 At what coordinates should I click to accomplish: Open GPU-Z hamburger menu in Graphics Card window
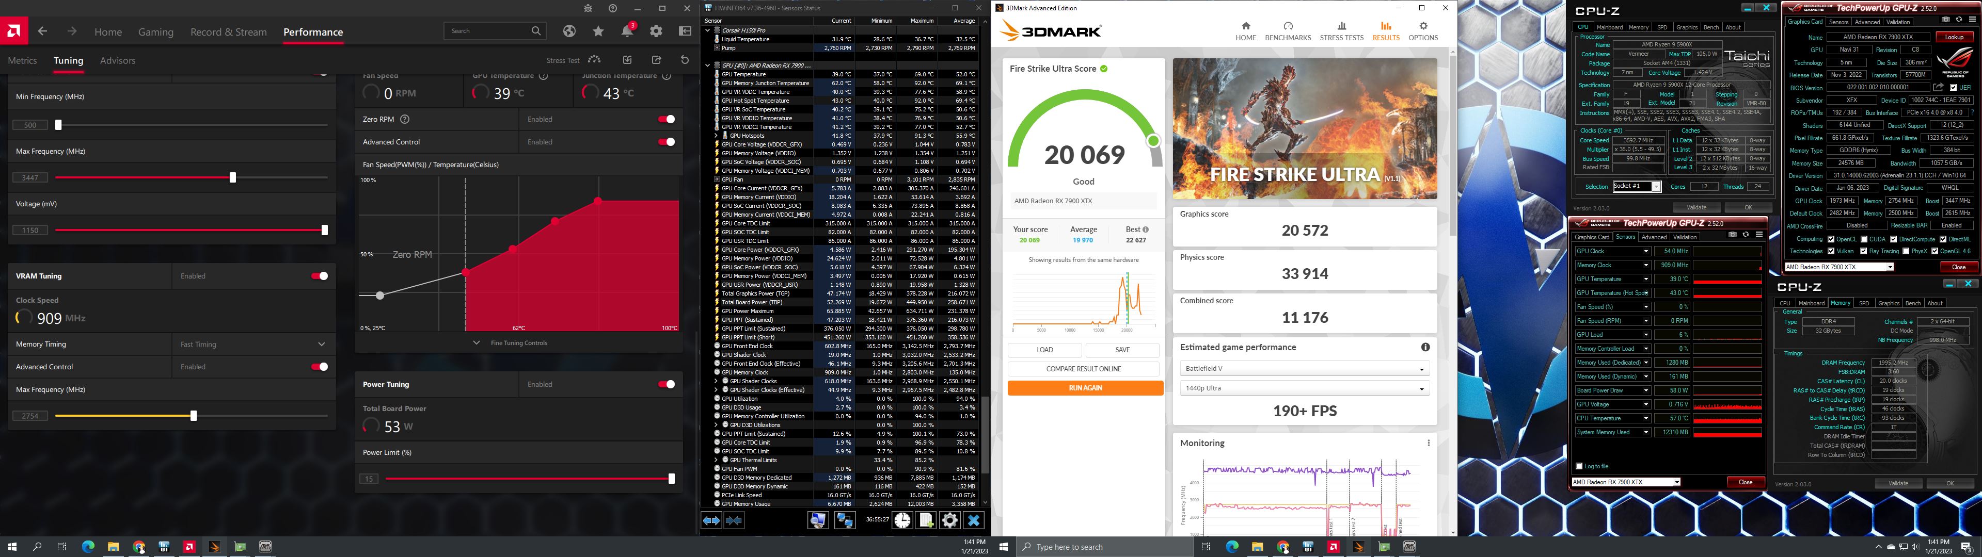coord(1973,19)
